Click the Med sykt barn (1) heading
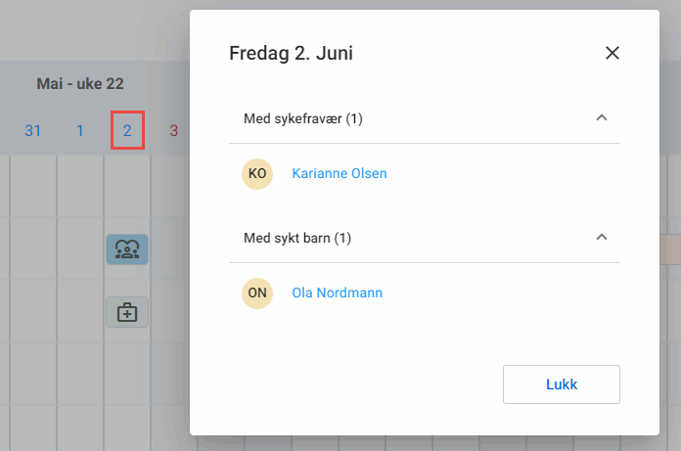Viewport: 681px width, 451px height. (x=297, y=238)
